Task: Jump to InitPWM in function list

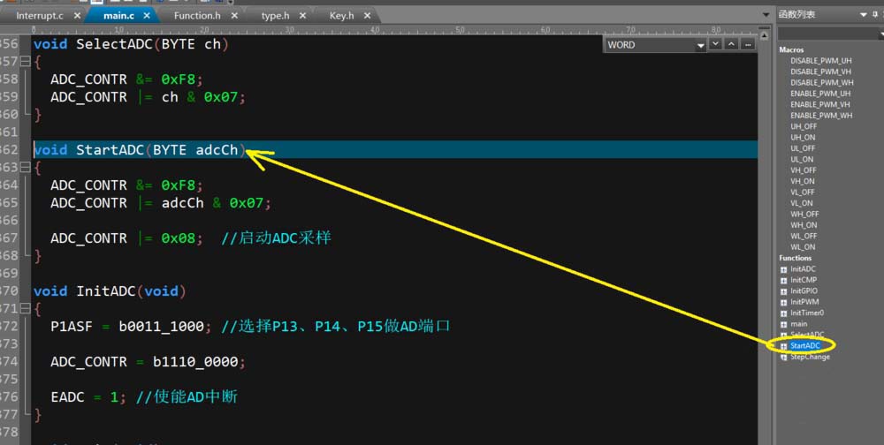Action: (804, 302)
